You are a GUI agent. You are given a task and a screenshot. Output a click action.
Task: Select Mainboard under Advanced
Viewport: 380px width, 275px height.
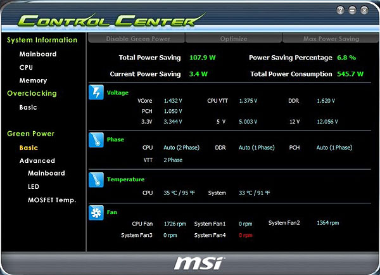tap(46, 173)
